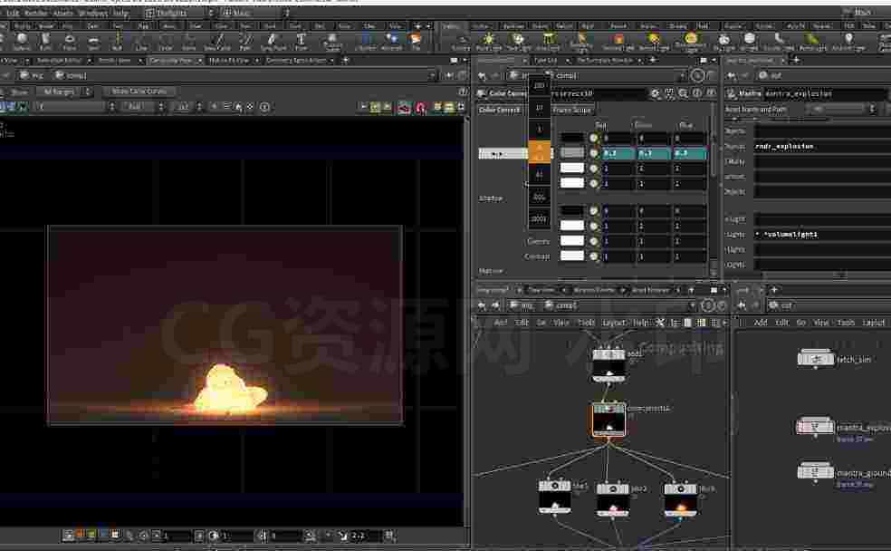
Task: Select the Metaball shelf tool
Action: (x=391, y=41)
